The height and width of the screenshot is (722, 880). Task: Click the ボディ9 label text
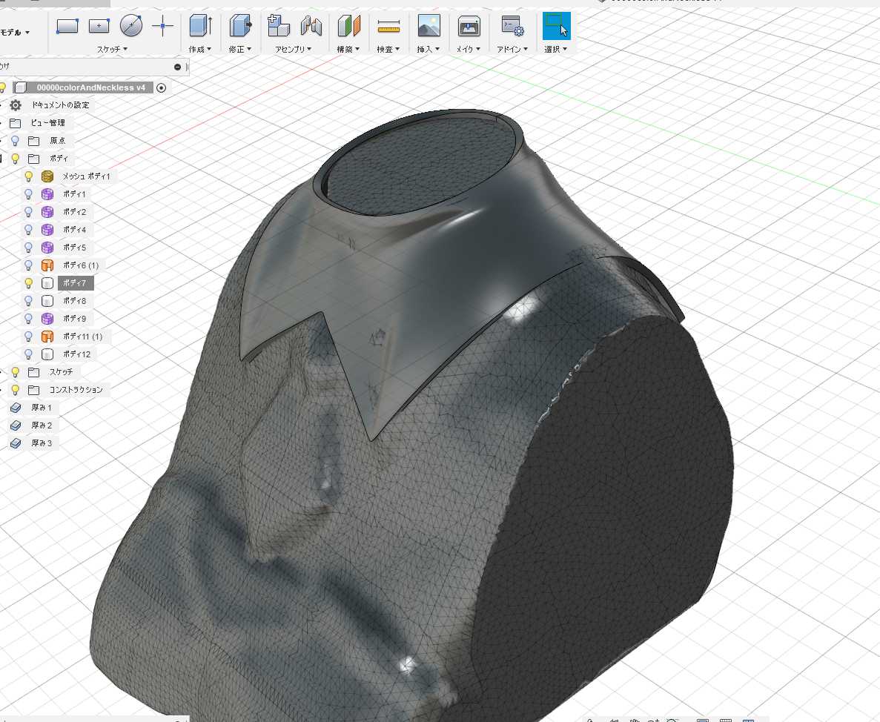(75, 319)
